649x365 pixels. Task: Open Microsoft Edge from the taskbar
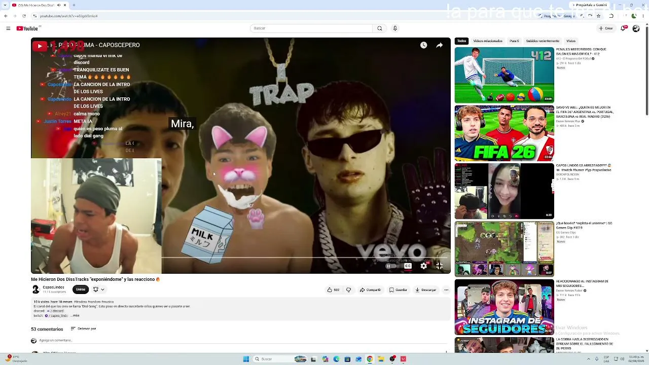(336, 359)
